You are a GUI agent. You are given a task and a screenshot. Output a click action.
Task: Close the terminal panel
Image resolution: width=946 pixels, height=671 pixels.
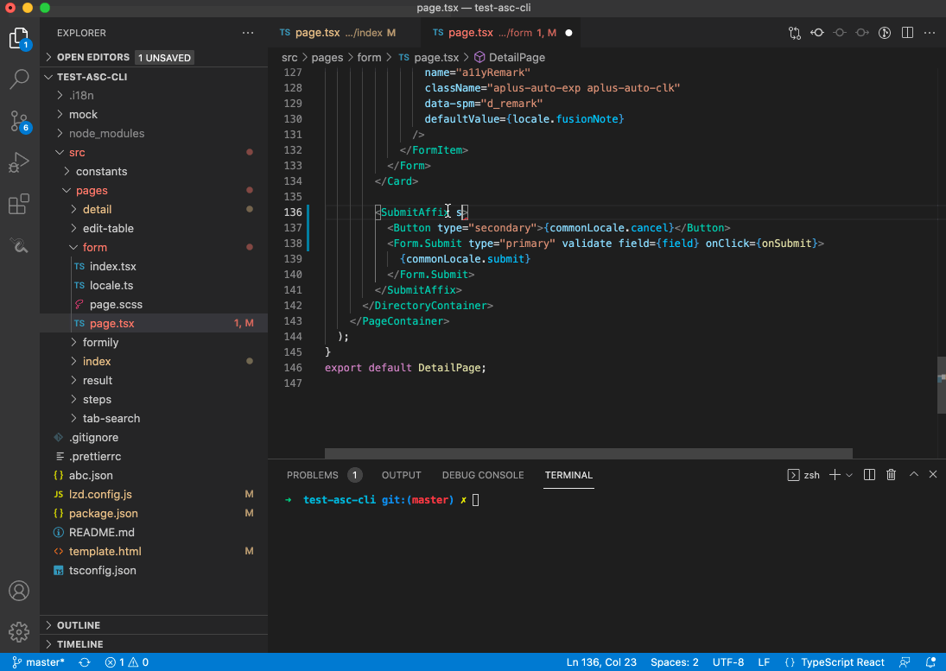click(933, 474)
